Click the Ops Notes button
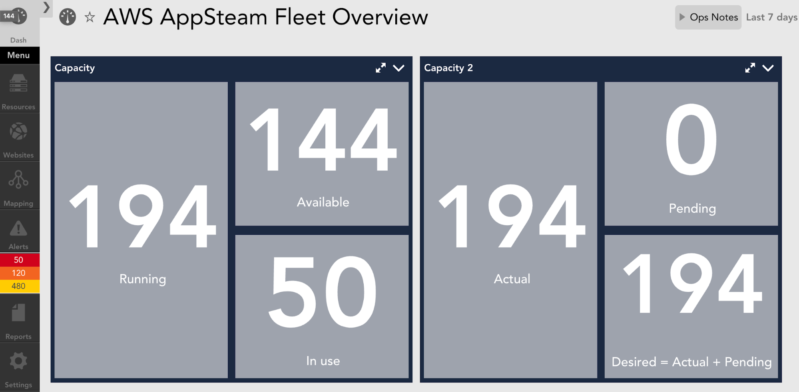 [708, 17]
